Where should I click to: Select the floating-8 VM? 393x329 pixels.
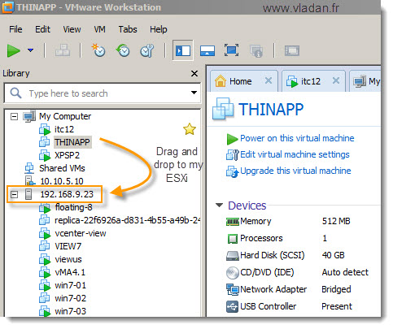pos(73,207)
